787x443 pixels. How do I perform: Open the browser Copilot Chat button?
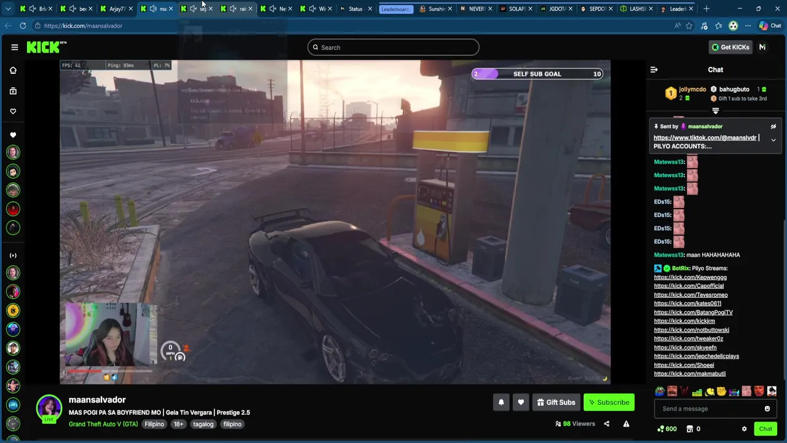pos(770,26)
